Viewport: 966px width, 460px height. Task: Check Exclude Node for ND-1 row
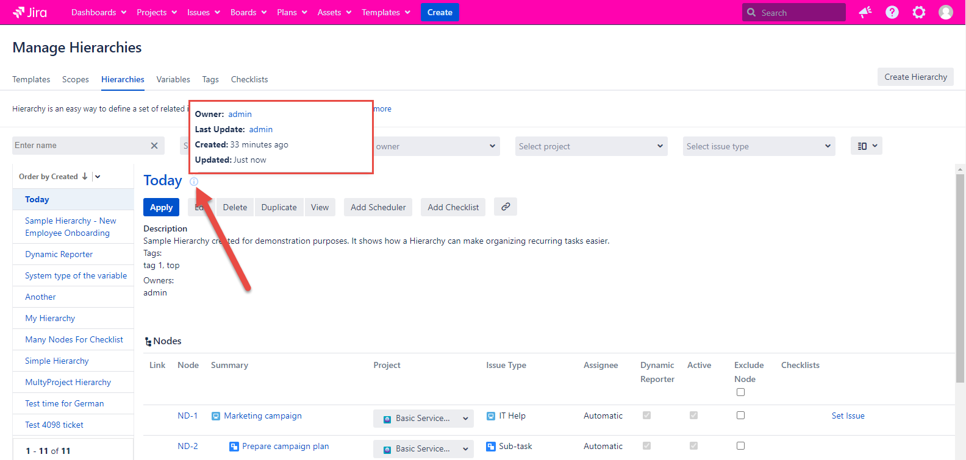740,416
